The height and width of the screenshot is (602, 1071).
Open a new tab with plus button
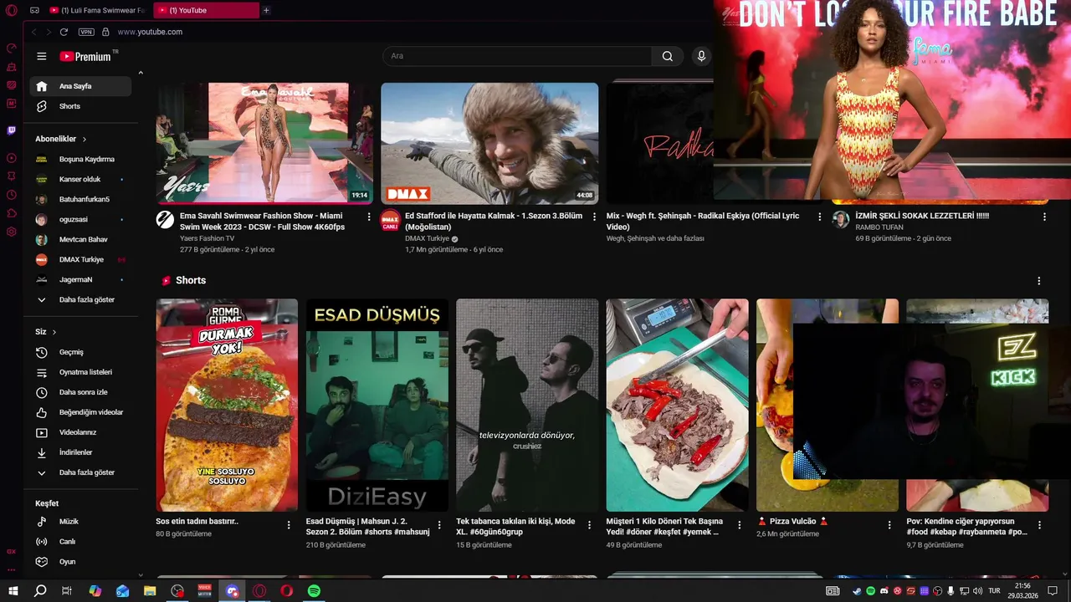(266, 10)
